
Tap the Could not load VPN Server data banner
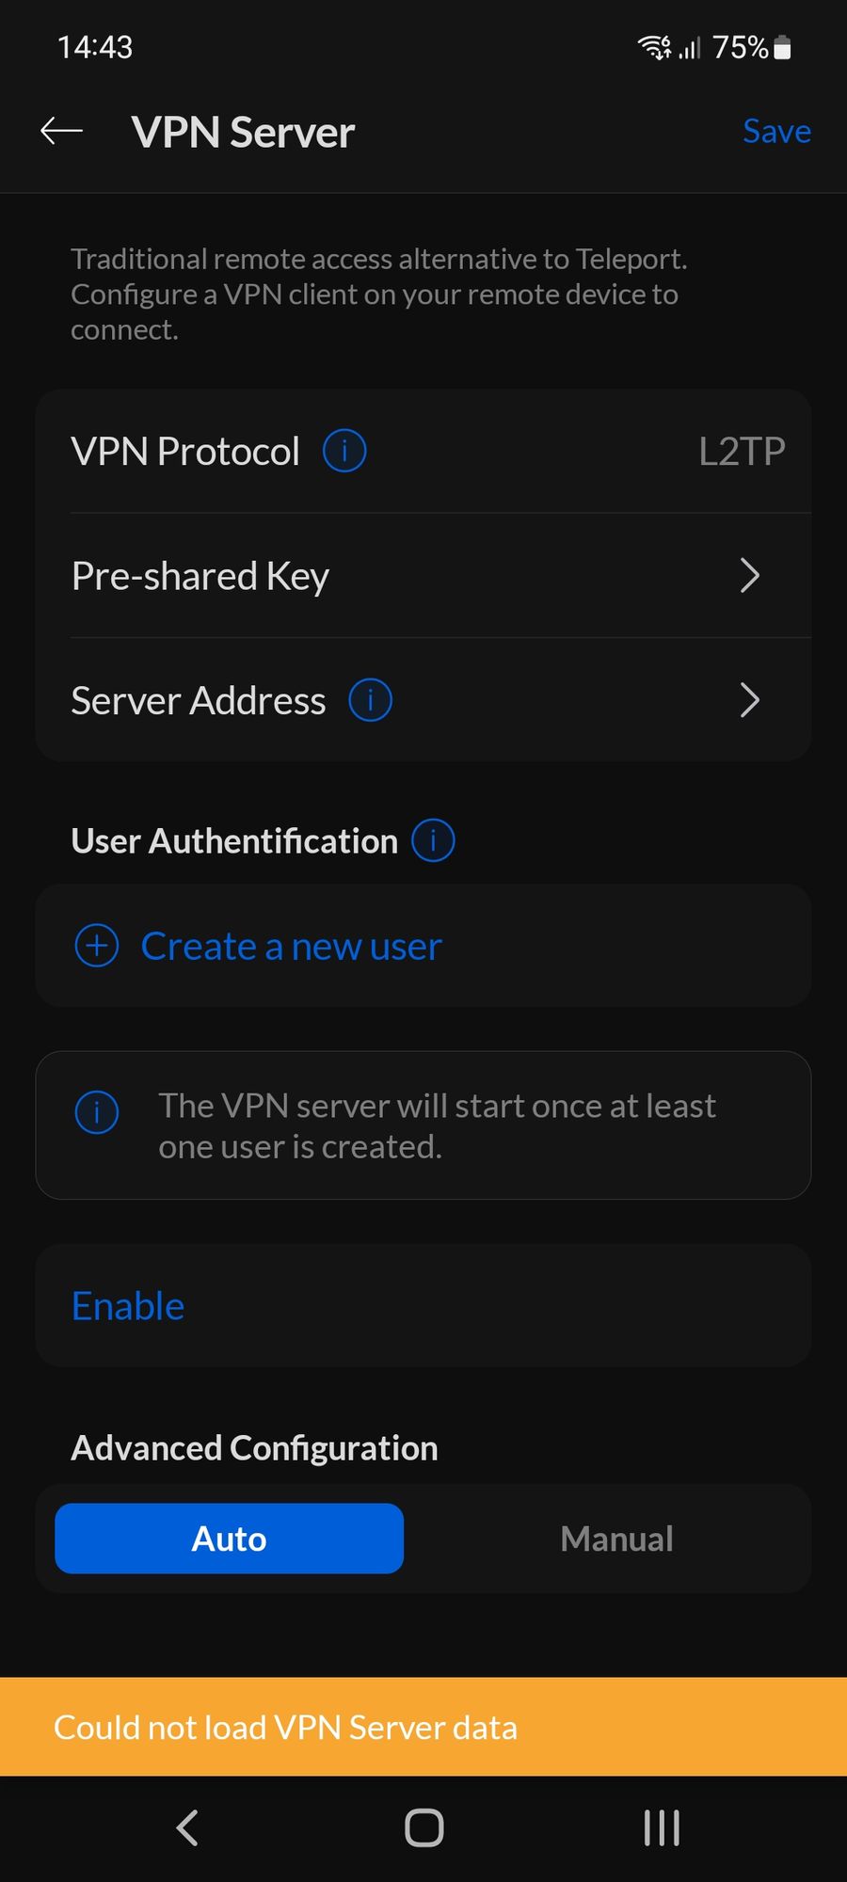pyautogui.click(x=423, y=1727)
